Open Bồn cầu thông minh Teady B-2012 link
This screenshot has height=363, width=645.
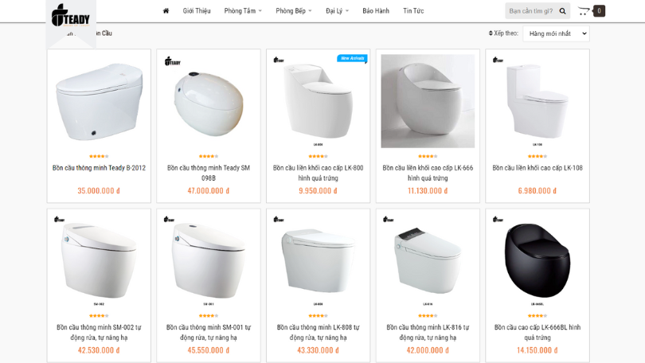(x=99, y=168)
